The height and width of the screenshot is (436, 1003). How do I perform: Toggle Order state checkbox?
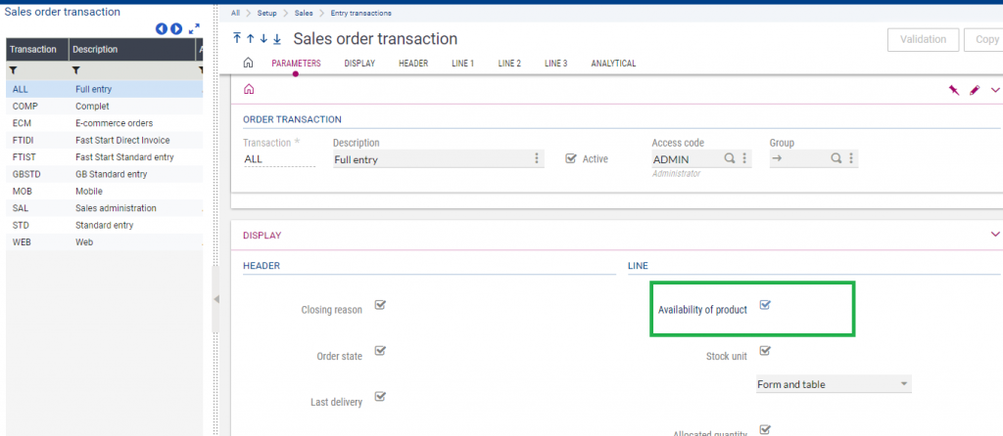point(380,351)
